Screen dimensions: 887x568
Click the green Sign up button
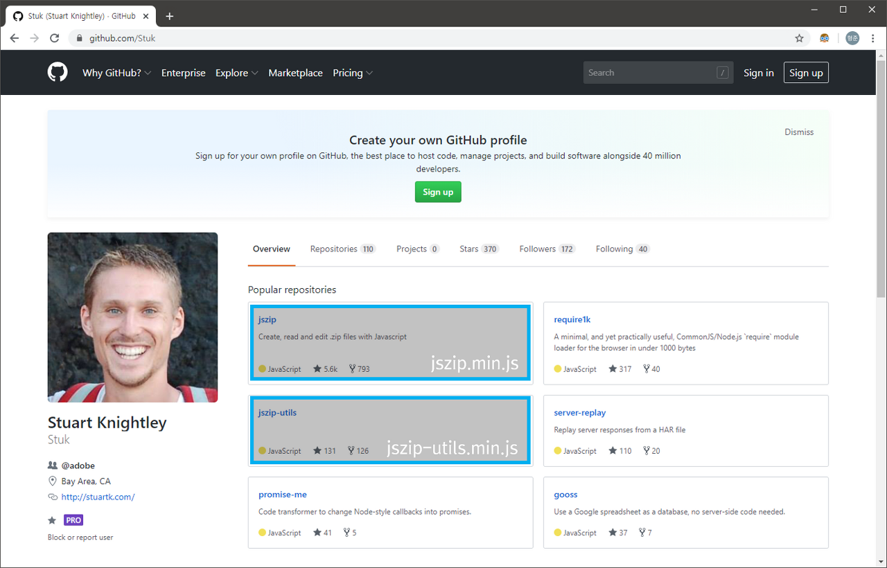tap(438, 192)
